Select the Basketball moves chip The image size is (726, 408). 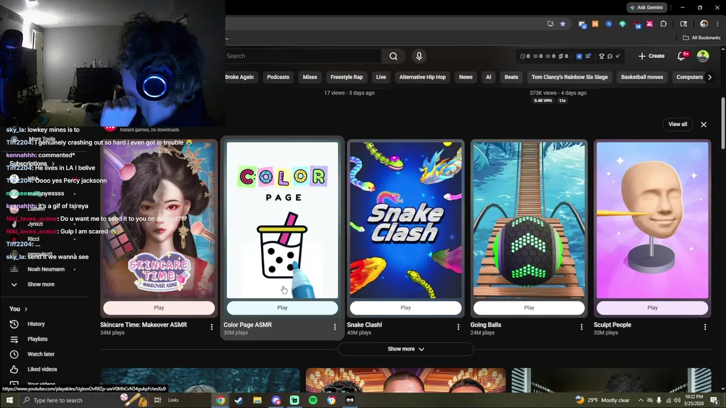tap(642, 77)
